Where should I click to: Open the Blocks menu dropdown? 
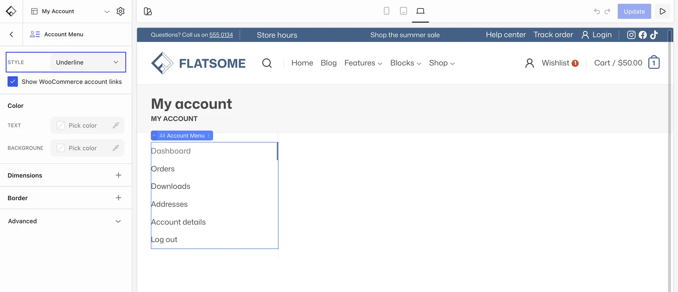click(406, 63)
